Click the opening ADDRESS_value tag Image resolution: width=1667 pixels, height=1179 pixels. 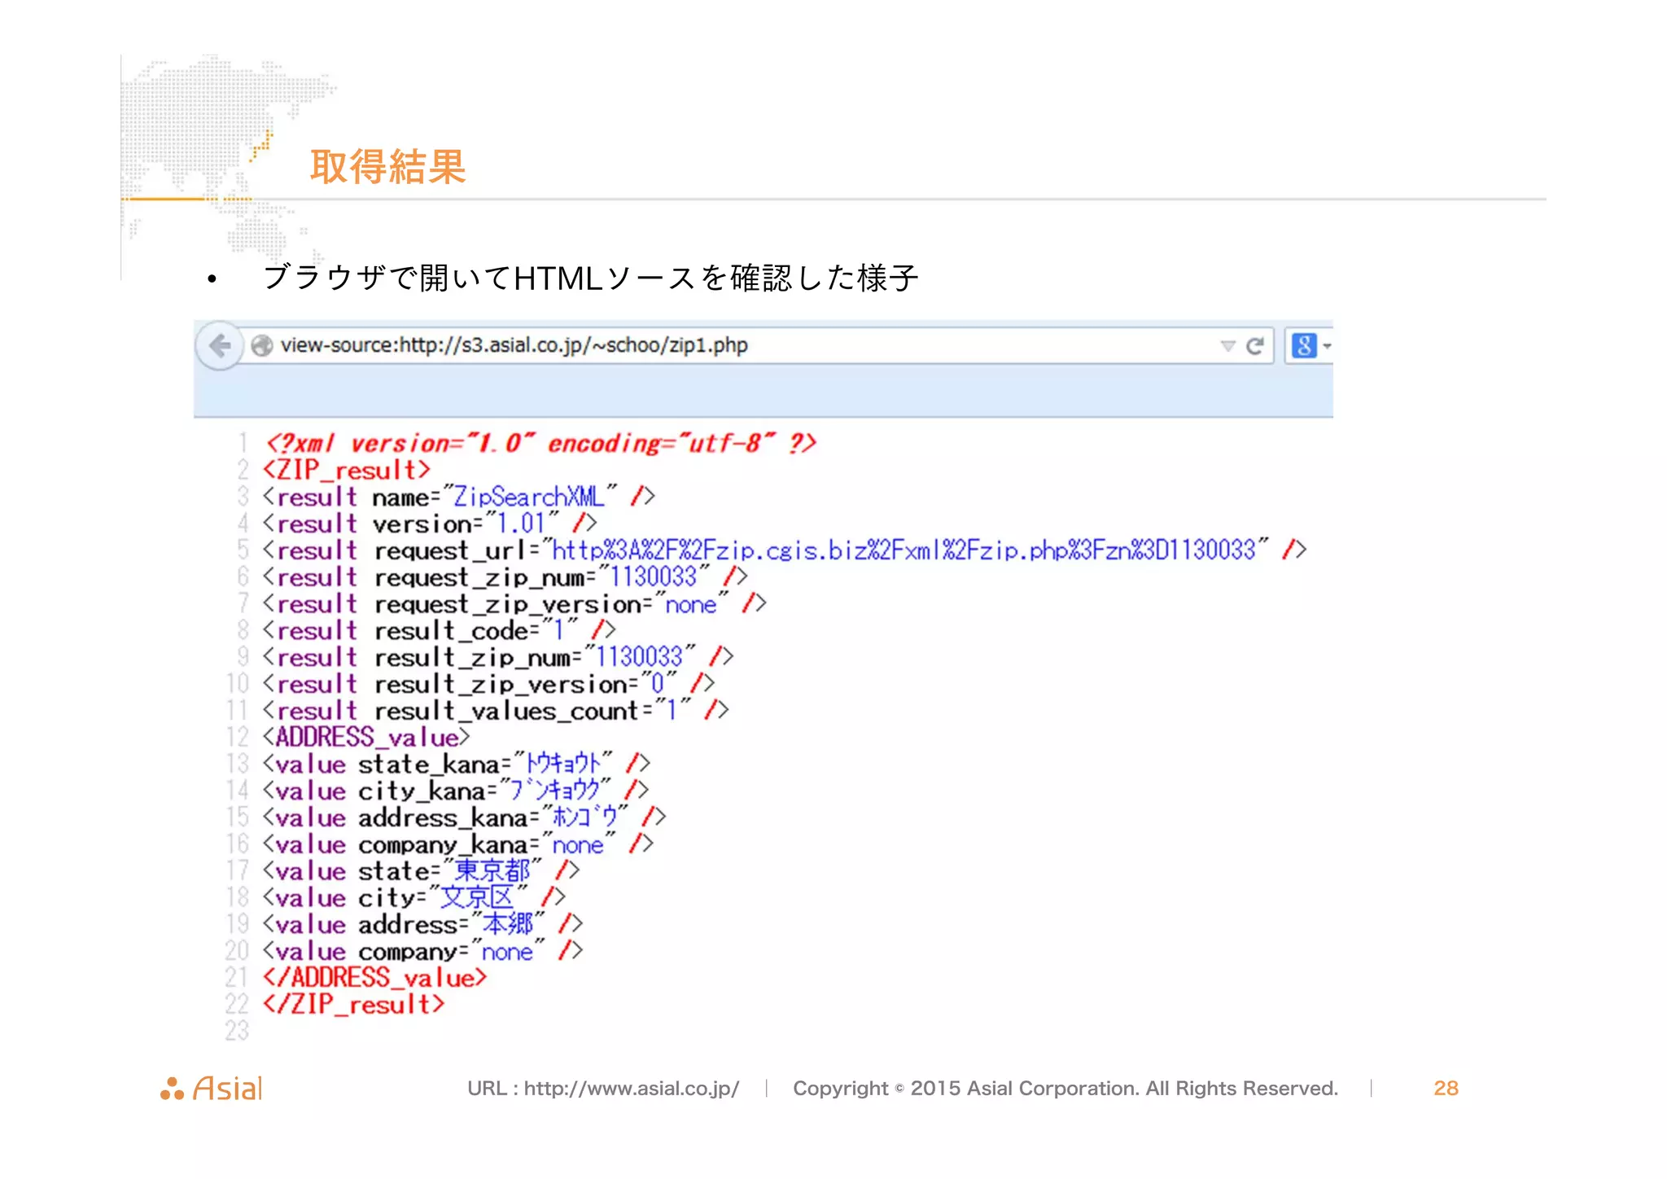pyautogui.click(x=367, y=738)
